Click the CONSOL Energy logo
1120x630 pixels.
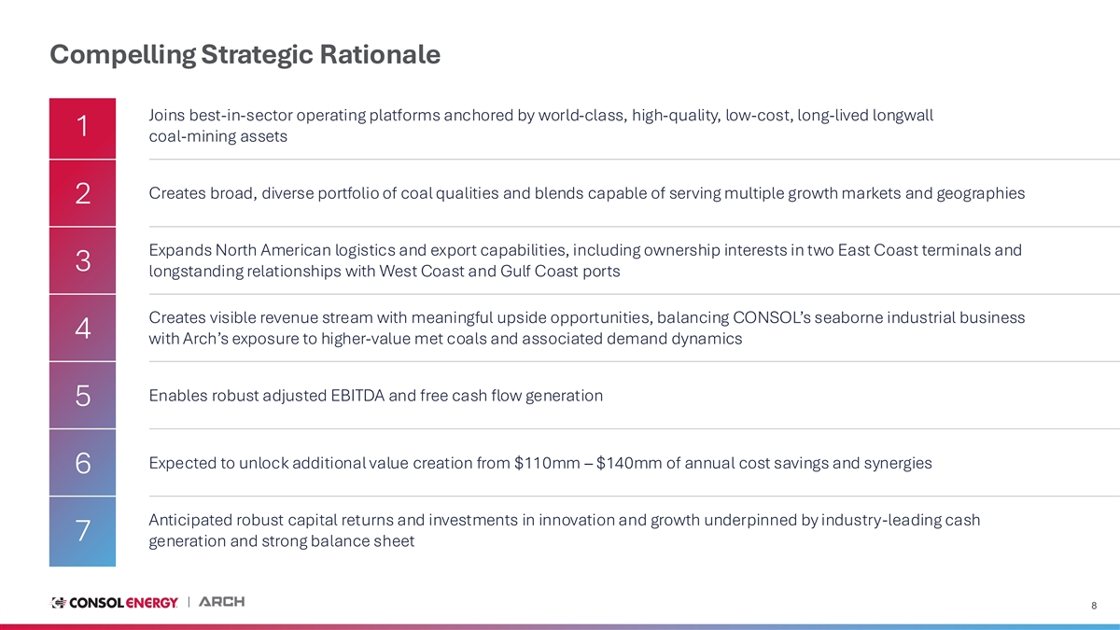point(115,603)
